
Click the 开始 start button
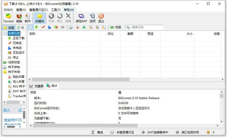coord(51,18)
